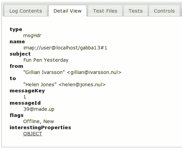Switch to the Log Contents tab
The image size is (182, 150).
pyautogui.click(x=26, y=11)
